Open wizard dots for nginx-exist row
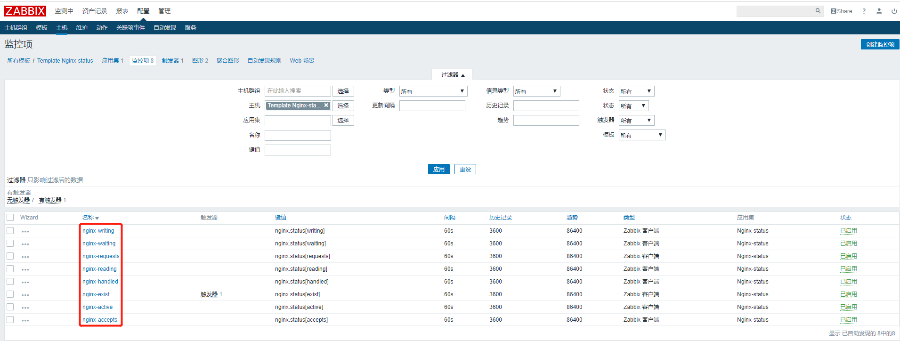 coord(25,295)
